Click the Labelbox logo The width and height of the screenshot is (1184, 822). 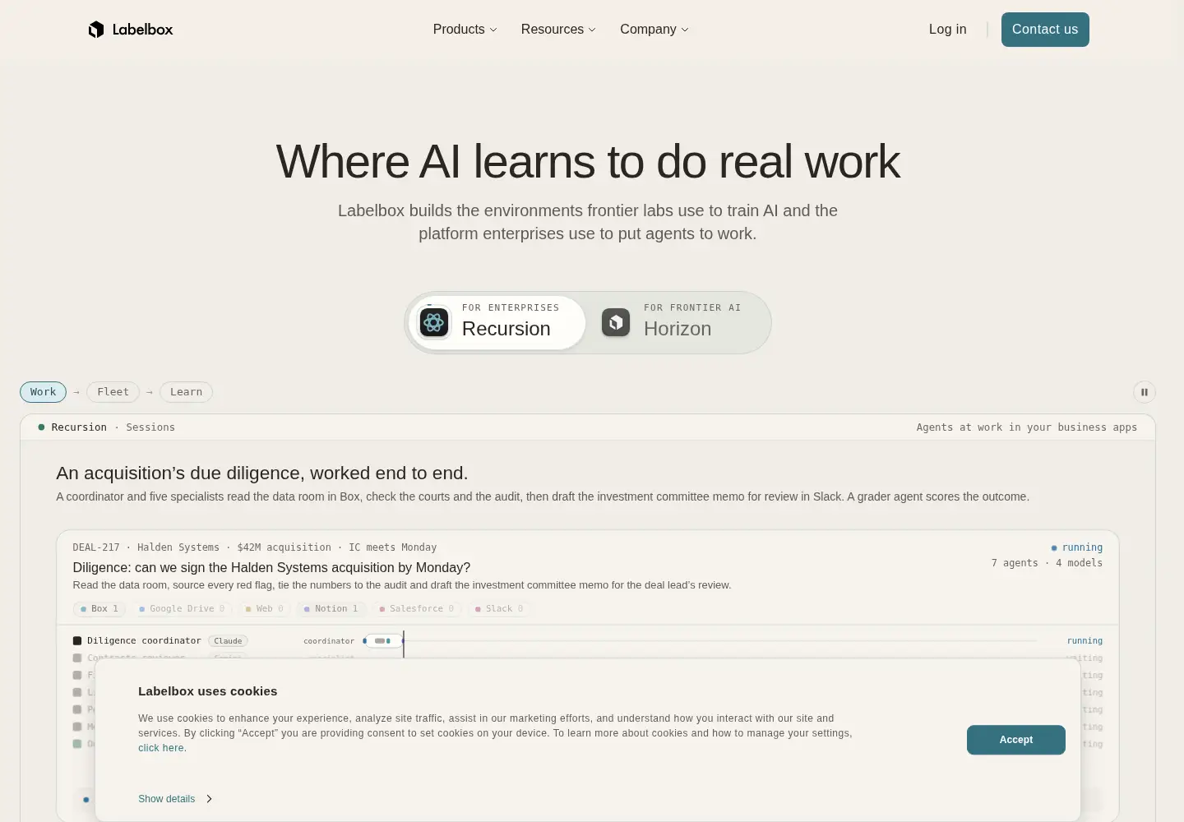(x=131, y=30)
